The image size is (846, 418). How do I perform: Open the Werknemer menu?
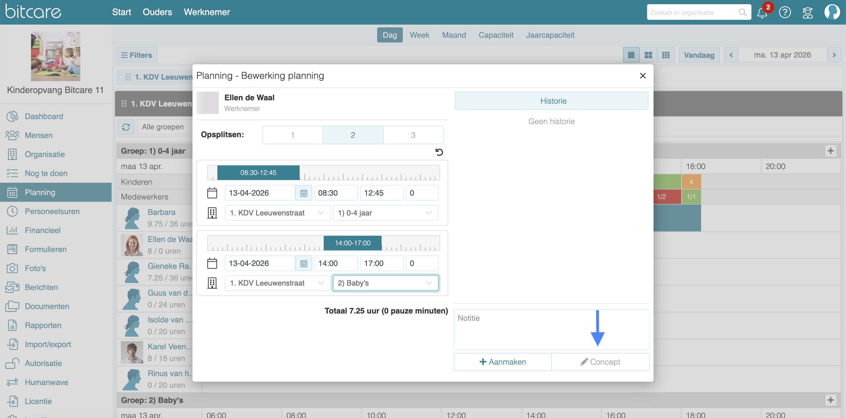point(206,12)
